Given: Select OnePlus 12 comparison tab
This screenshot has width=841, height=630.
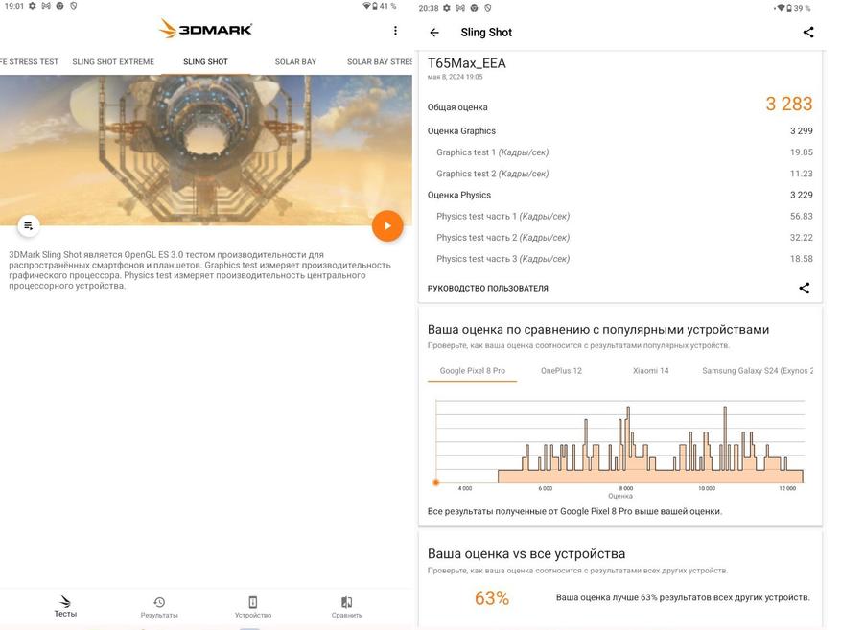Looking at the screenshot, I should point(561,370).
